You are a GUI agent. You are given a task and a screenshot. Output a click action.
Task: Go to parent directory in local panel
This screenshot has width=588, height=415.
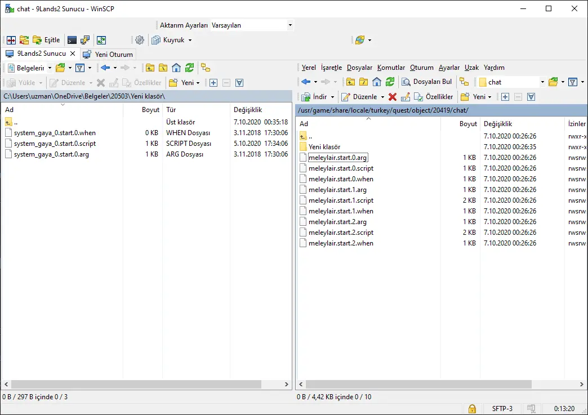pos(150,68)
